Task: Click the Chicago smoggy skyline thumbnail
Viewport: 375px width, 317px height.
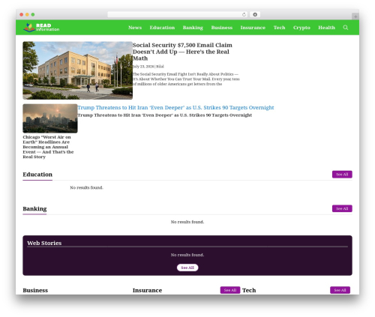Action: pyautogui.click(x=50, y=118)
